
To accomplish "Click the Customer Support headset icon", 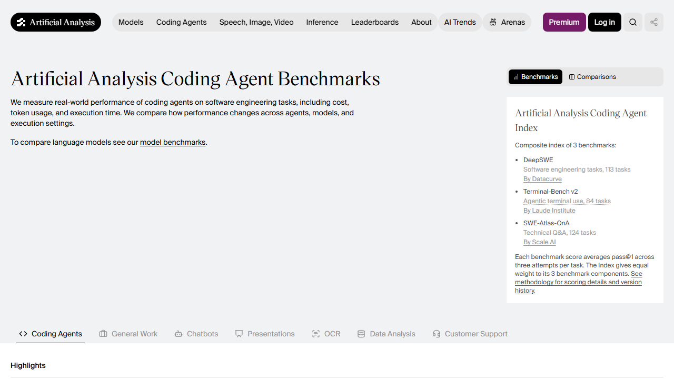I will coord(437,334).
